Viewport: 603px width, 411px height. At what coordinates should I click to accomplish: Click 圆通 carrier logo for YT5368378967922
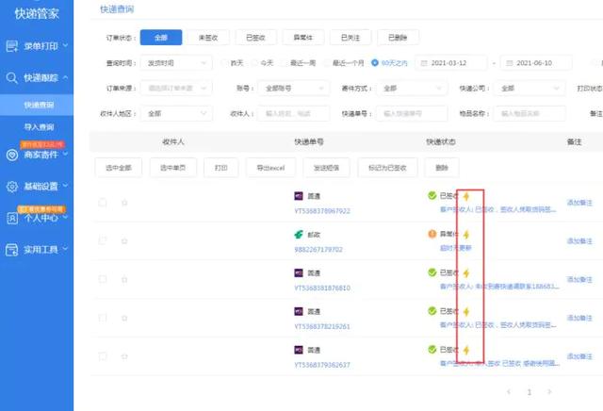[x=299, y=196]
